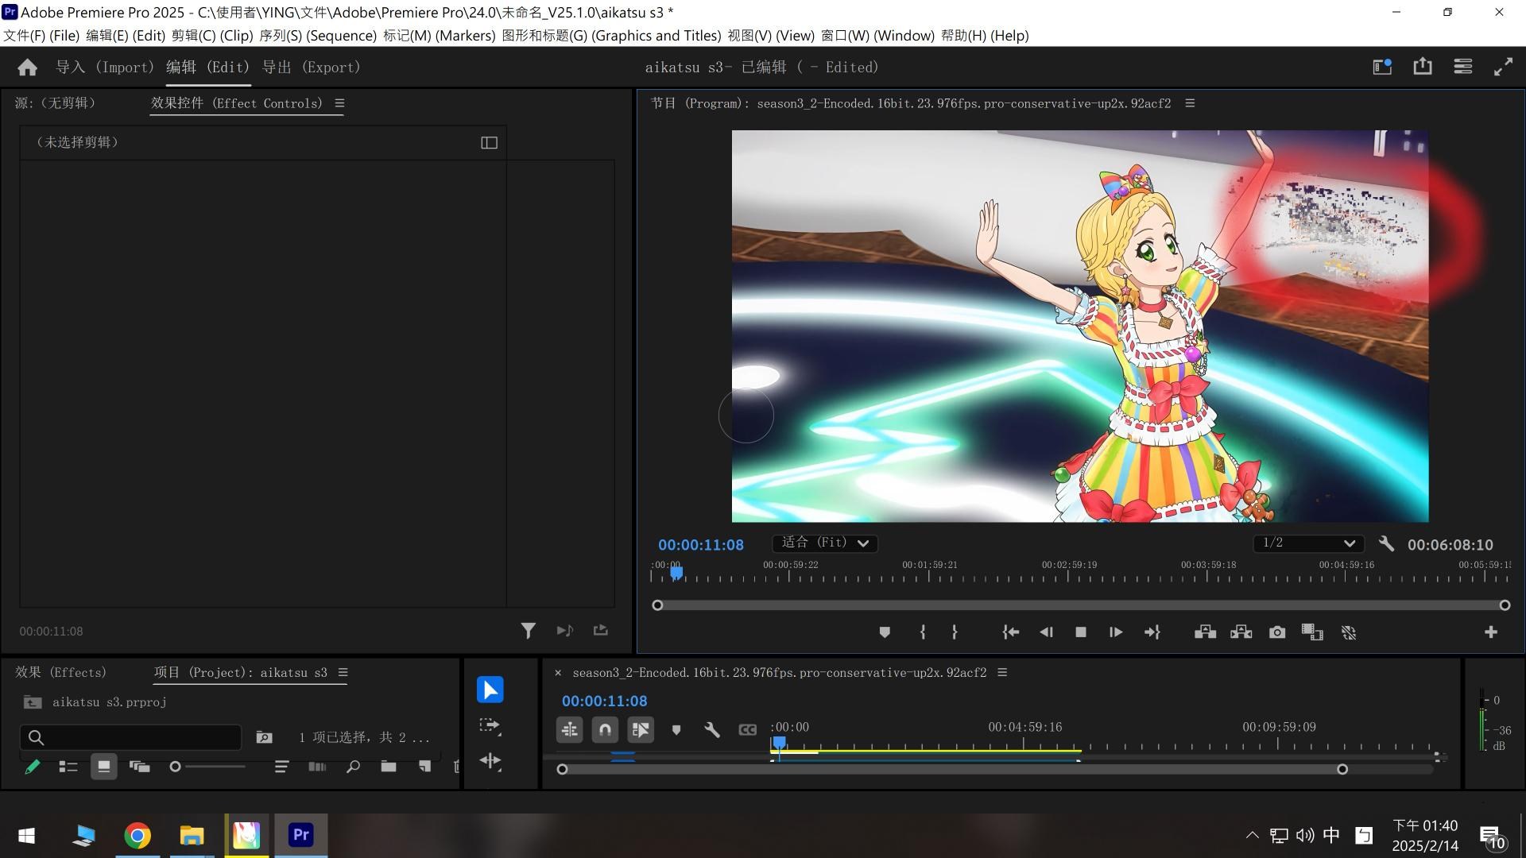Viewport: 1526px width, 858px height.
Task: Open Program monitor settings wrench
Action: pos(1386,544)
